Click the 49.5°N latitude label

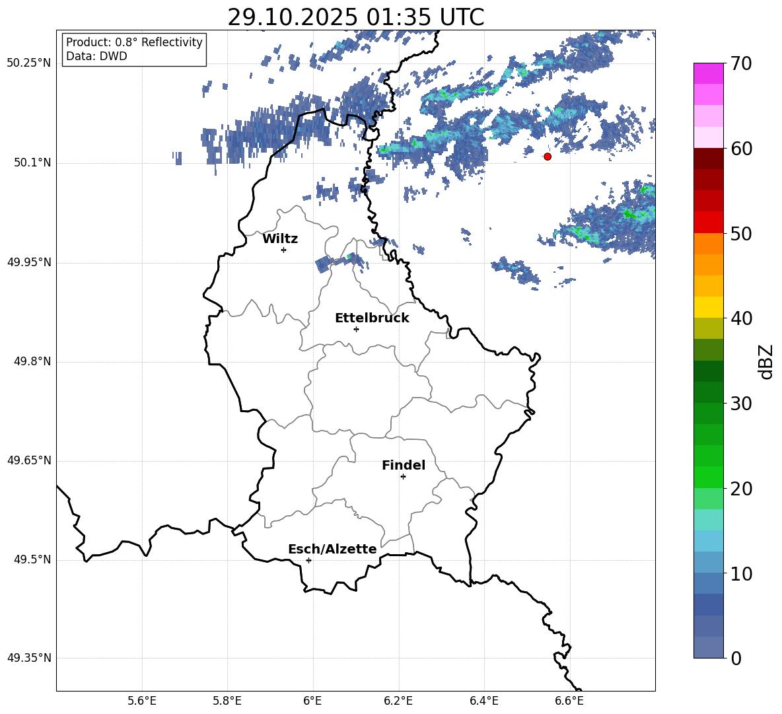pyautogui.click(x=32, y=559)
